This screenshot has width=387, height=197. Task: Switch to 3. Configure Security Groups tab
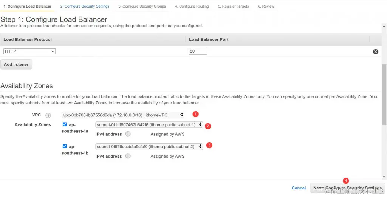(x=142, y=6)
